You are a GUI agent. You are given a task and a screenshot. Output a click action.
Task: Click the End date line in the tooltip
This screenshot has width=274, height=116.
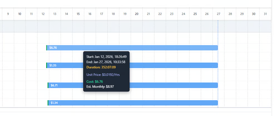tap(106, 62)
